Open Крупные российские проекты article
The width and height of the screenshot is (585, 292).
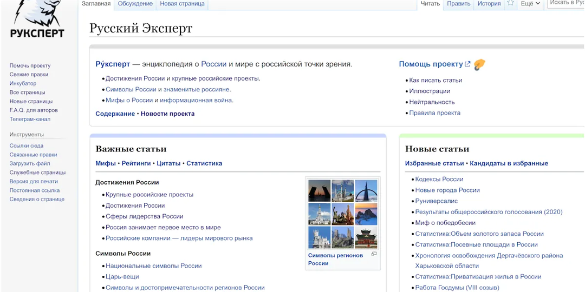click(149, 195)
